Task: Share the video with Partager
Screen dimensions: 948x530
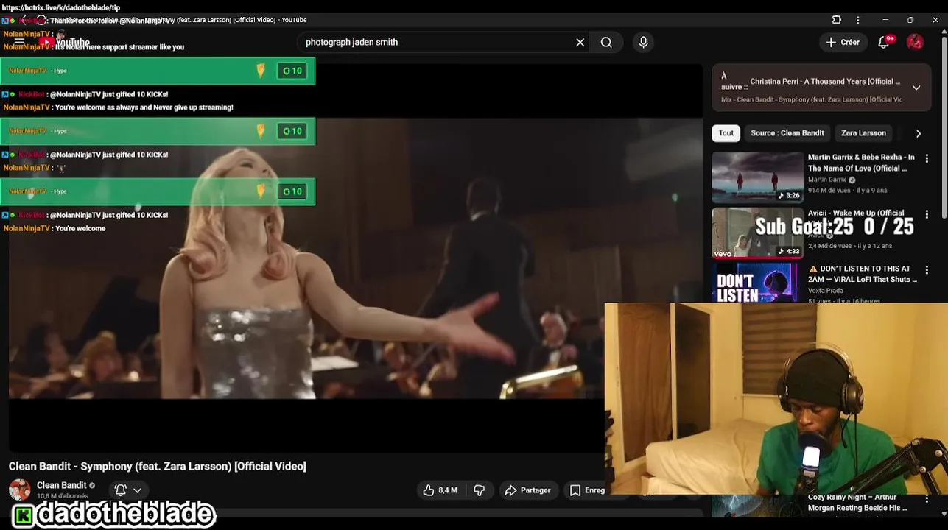Action: coord(527,490)
